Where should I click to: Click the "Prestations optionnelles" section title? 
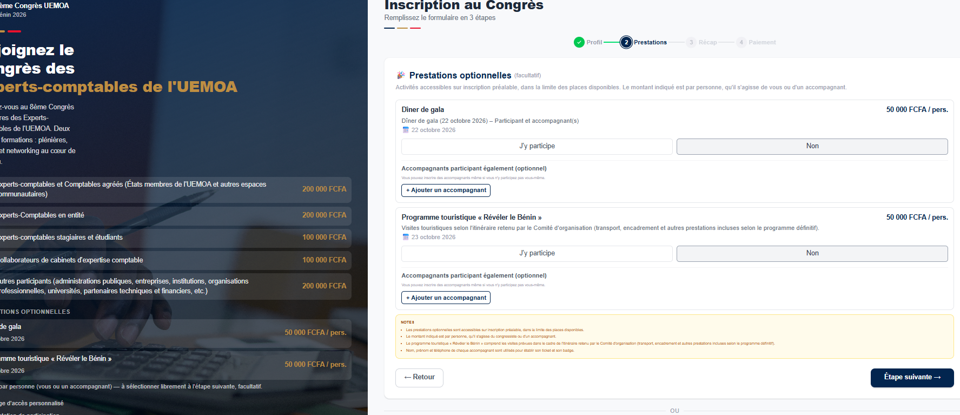(x=460, y=75)
